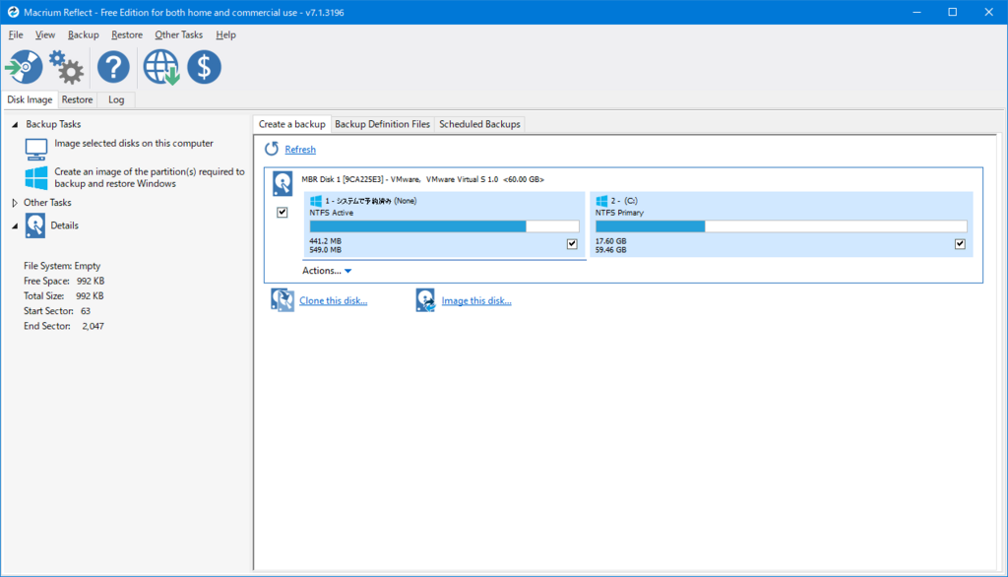
Task: Expand the Other Tasks section
Action: [x=15, y=203]
